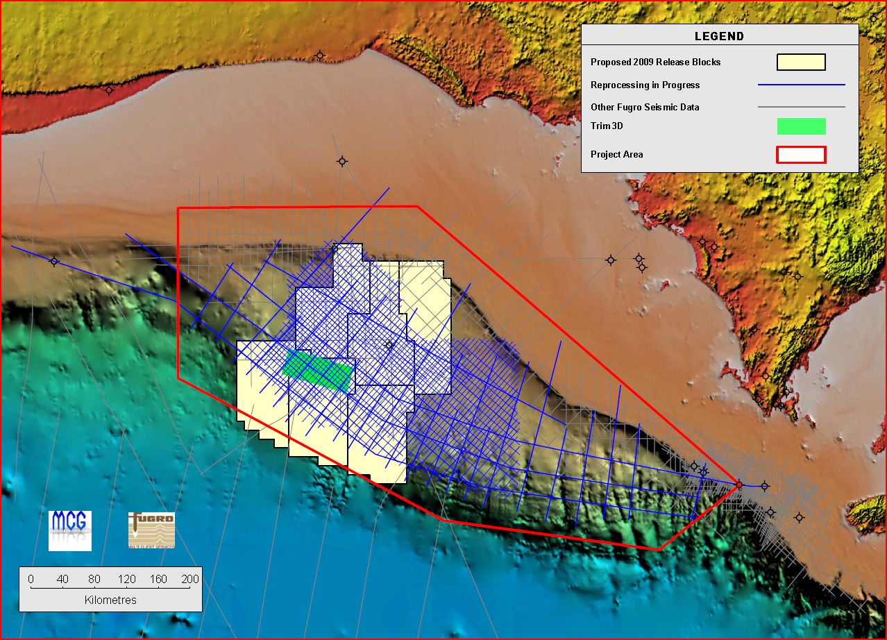Viewport: 887px width, 640px height.
Task: Click the "Reprocessing in Progress" legend label
Action: pos(645,85)
